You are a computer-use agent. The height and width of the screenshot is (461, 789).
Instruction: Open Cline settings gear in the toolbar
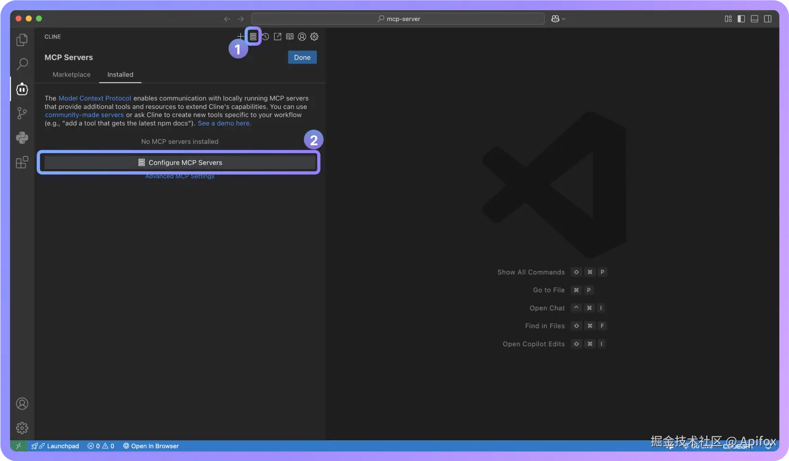pyautogui.click(x=314, y=37)
